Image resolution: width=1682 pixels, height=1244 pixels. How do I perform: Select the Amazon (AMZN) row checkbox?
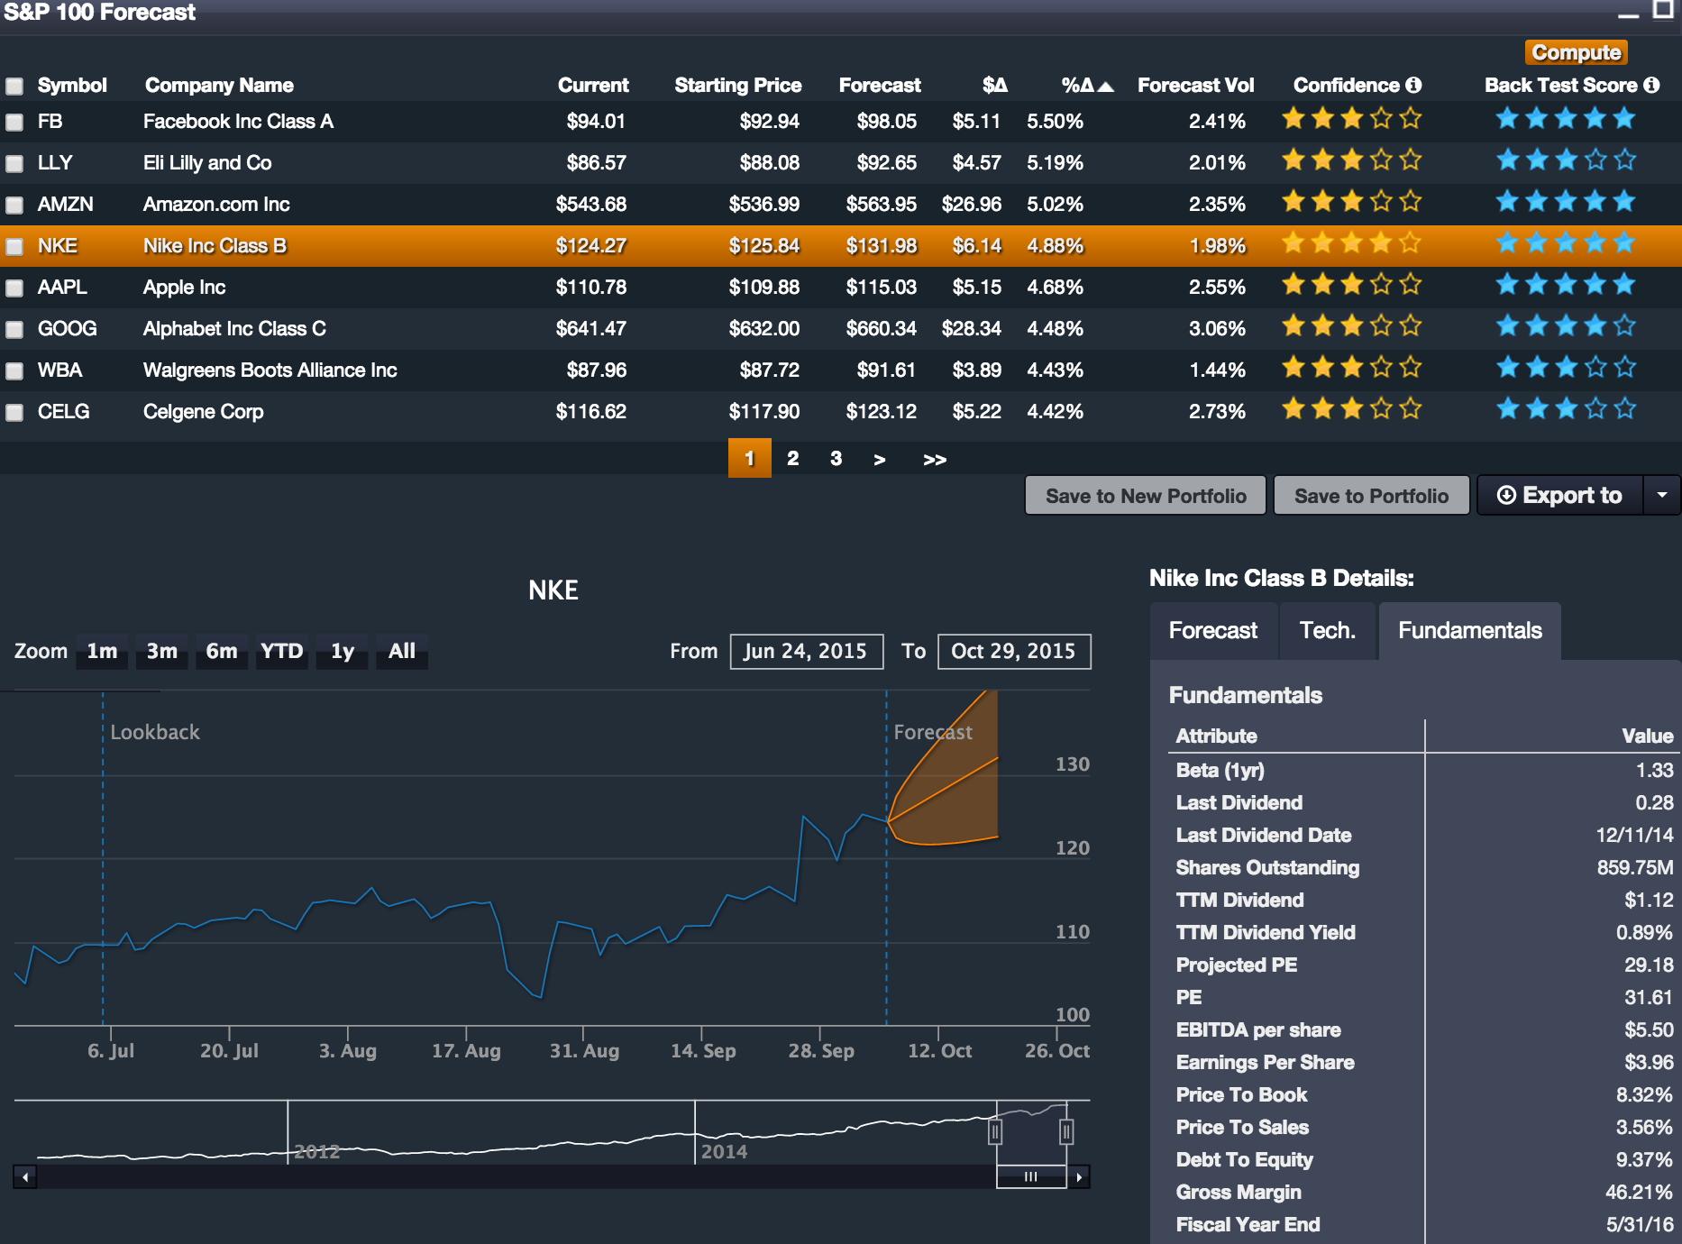point(14,205)
